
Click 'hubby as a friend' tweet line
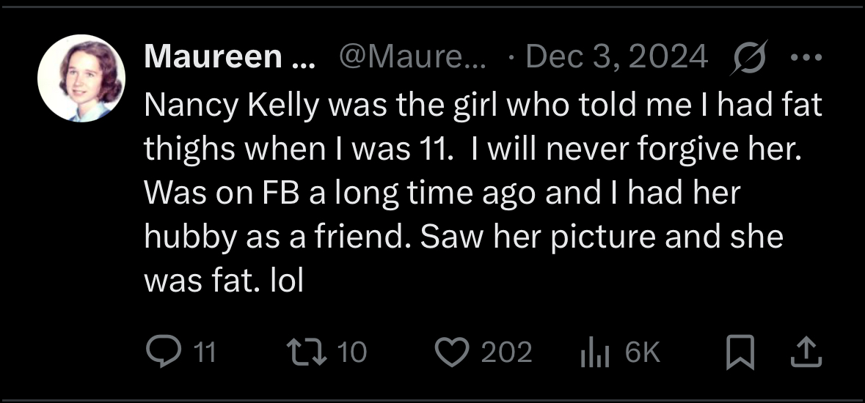tap(464, 237)
